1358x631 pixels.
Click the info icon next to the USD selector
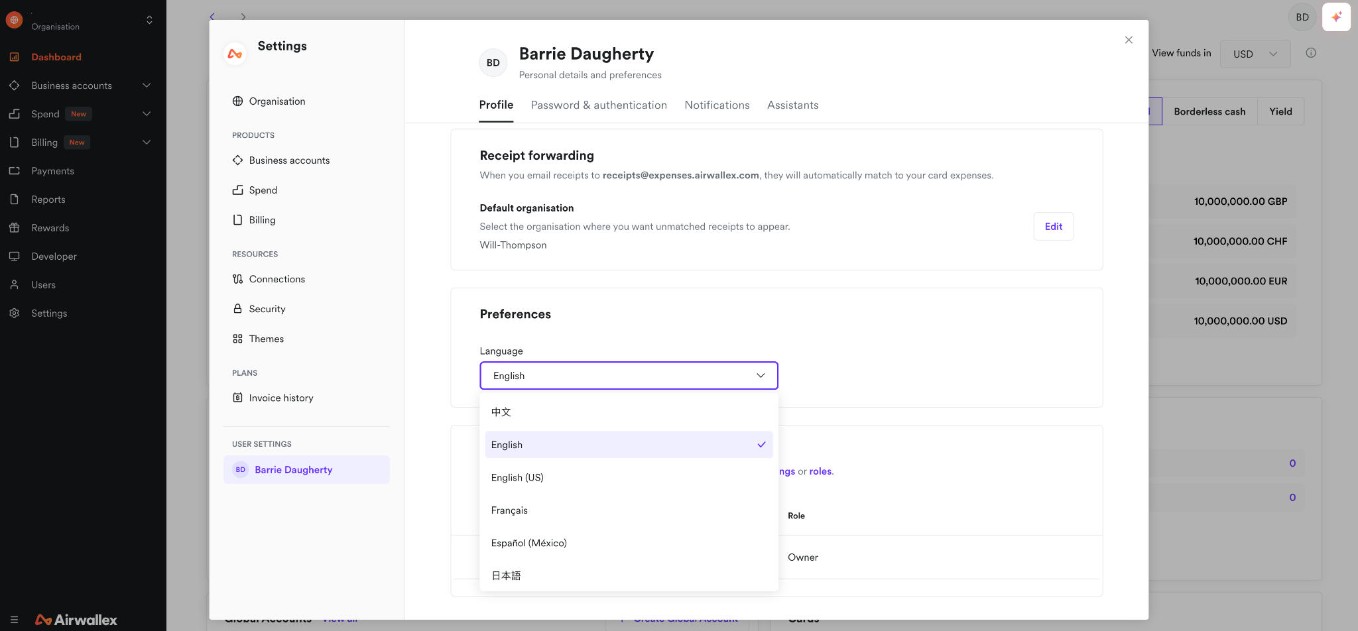point(1311,53)
